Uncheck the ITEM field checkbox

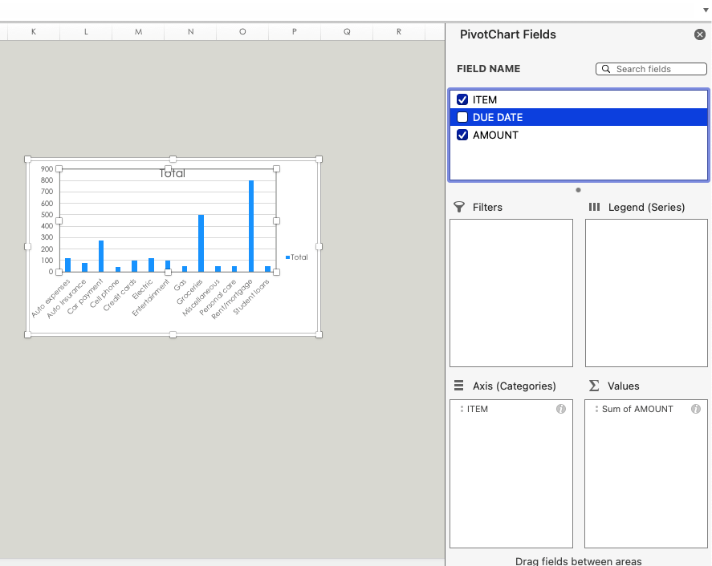point(462,99)
